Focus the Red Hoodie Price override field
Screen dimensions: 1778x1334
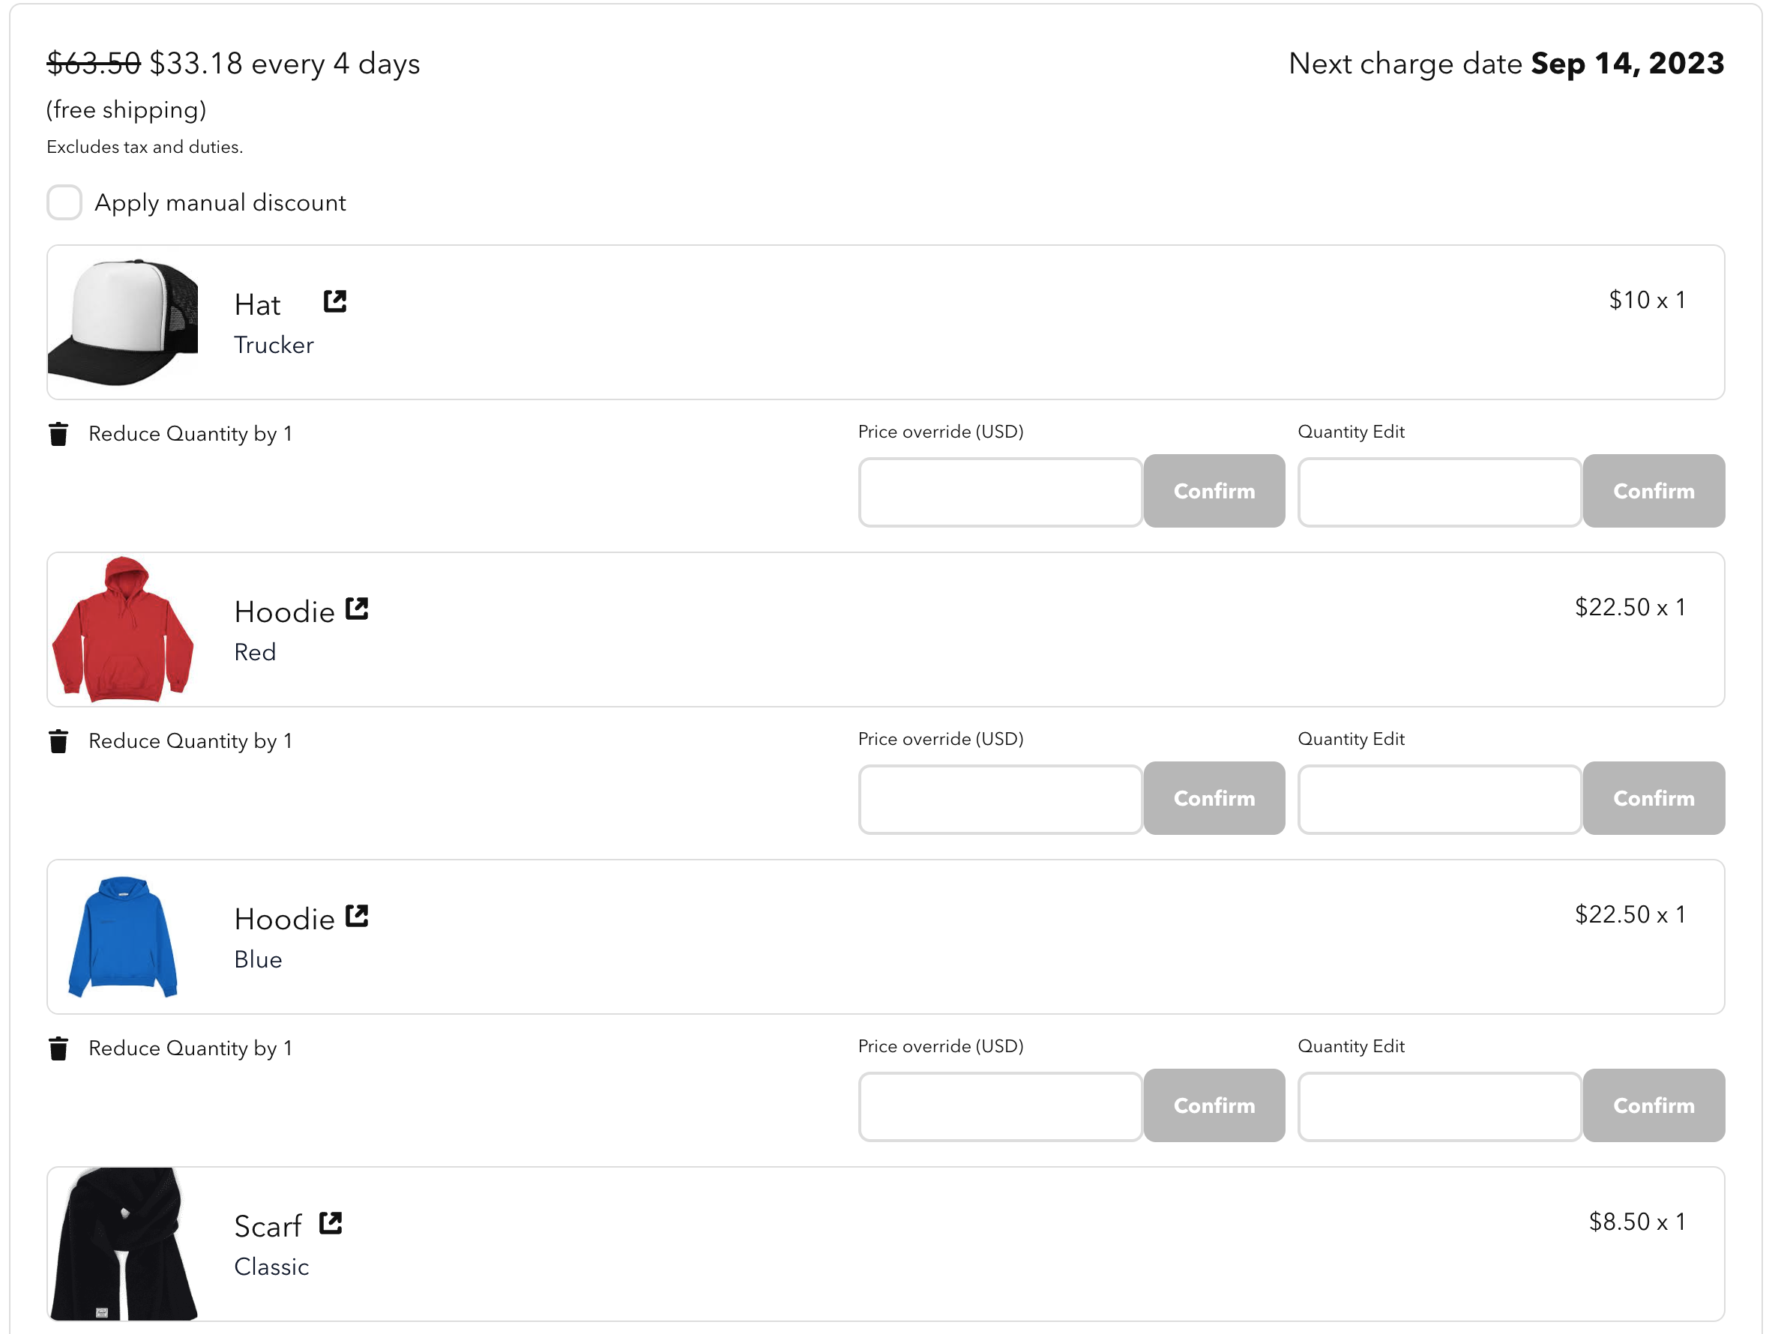click(1000, 799)
